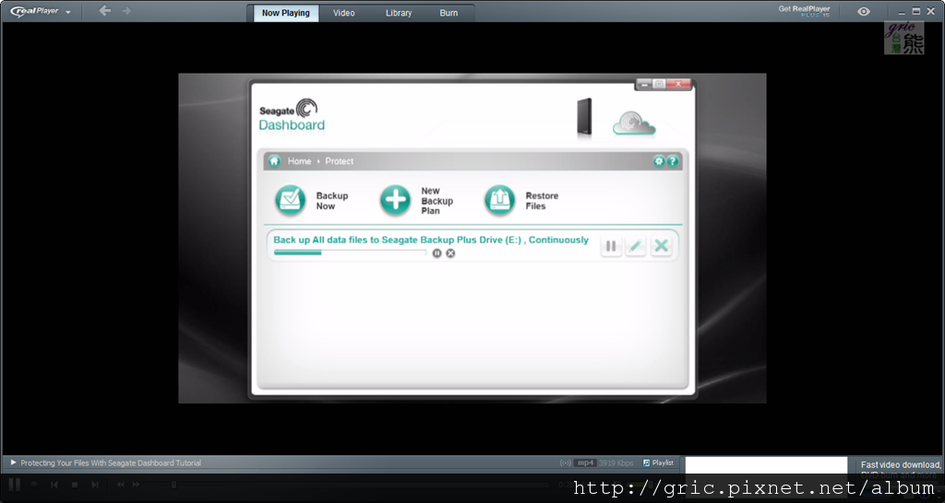Open Dashboard settings gear icon
Screen dimensions: 945x503
659,160
